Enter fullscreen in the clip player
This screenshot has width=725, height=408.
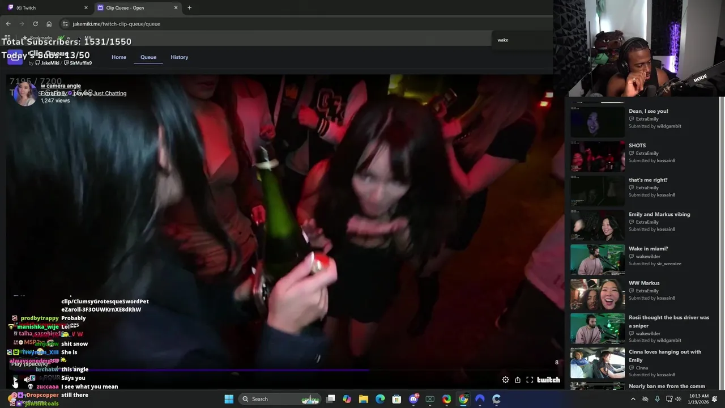pyautogui.click(x=530, y=380)
